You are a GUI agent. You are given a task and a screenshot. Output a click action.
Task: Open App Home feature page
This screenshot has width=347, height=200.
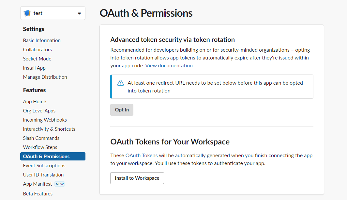point(34,102)
